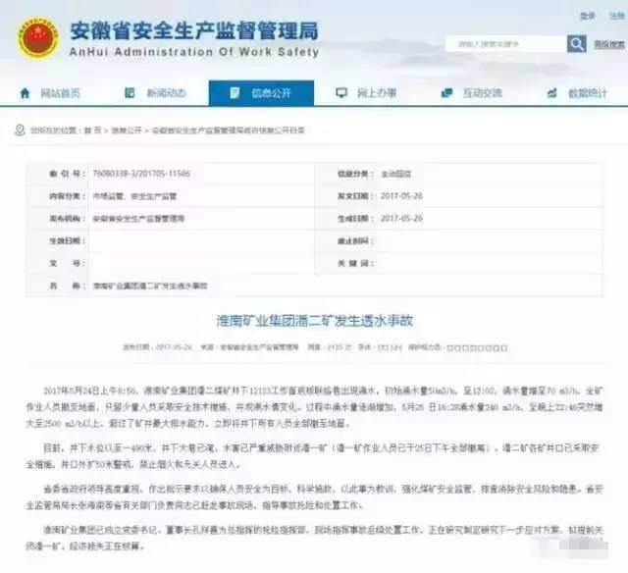Click 信息公开 in the breadcrumb trail
Image resolution: width=628 pixels, height=573 pixels.
click(127, 130)
